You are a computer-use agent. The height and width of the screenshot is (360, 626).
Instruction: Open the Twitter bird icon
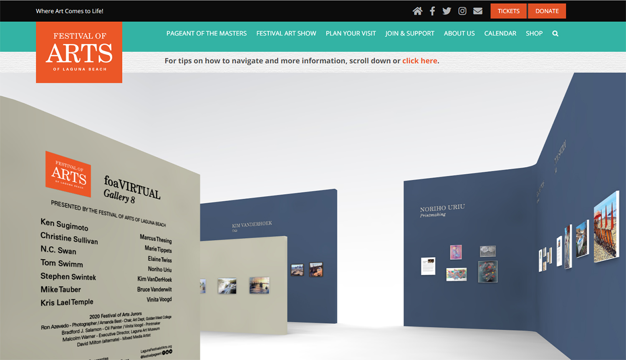click(447, 11)
